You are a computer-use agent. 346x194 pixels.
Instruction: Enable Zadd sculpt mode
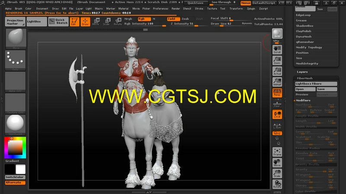173,19
